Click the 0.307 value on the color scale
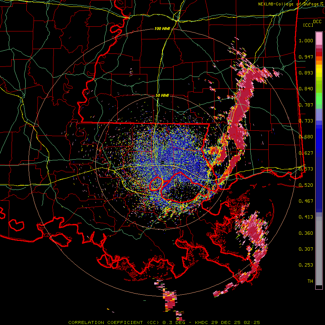Image resolution: width=325 pixels, height=325 pixels. click(306, 249)
